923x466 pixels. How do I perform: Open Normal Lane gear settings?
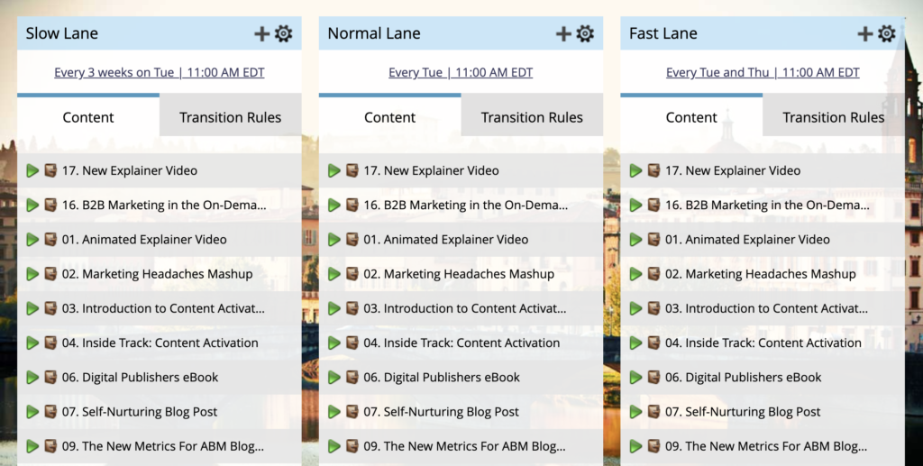[x=586, y=33]
